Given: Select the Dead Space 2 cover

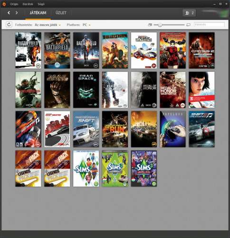Looking at the screenshot, I should 86,90.
